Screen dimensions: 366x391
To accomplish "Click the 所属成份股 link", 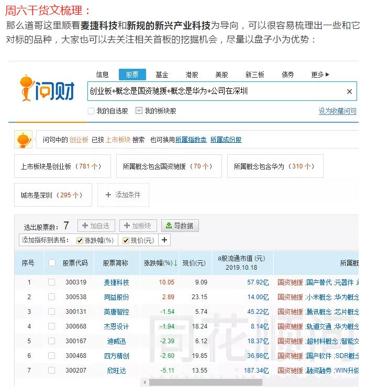I will click(226, 140).
